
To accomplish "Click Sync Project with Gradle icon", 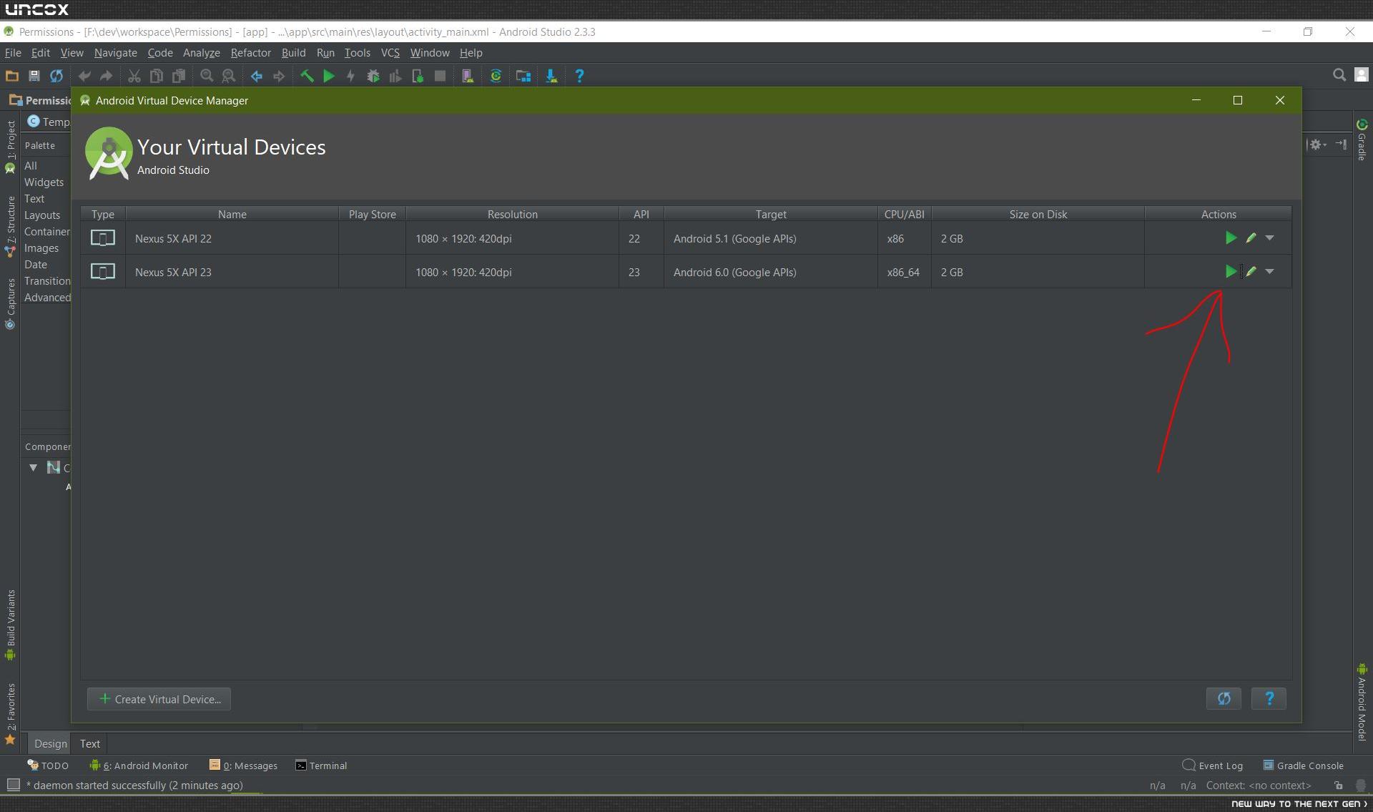I will [496, 76].
